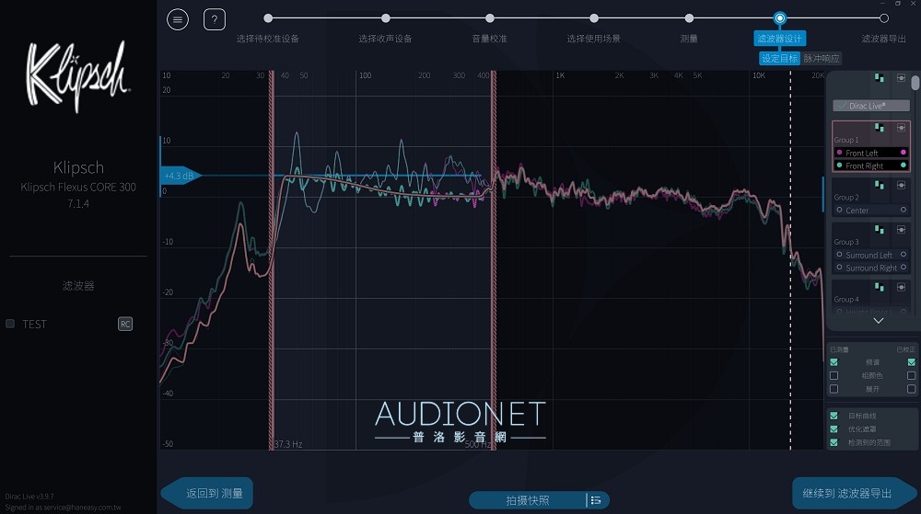Click Group 4 channel grouping icon
The height and width of the screenshot is (514, 921).
point(879,287)
